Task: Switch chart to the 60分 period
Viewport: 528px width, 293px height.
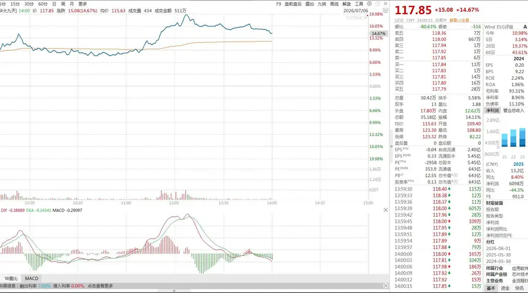Action: pos(43,4)
